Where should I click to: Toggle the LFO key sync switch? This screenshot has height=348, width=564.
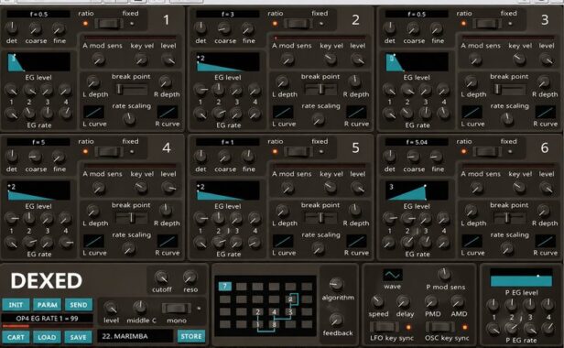385,327
